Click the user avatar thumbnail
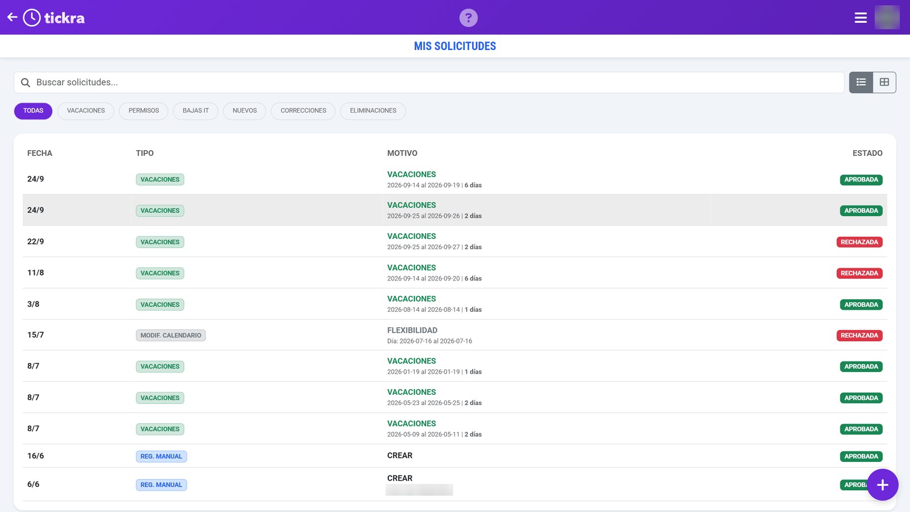The width and height of the screenshot is (910, 512). click(x=887, y=17)
